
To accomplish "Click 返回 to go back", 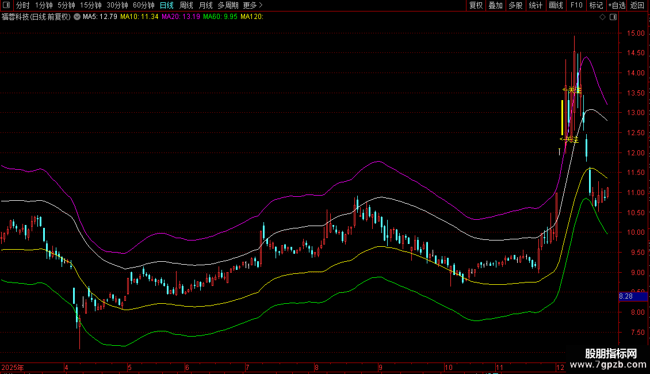I will 637,5.
